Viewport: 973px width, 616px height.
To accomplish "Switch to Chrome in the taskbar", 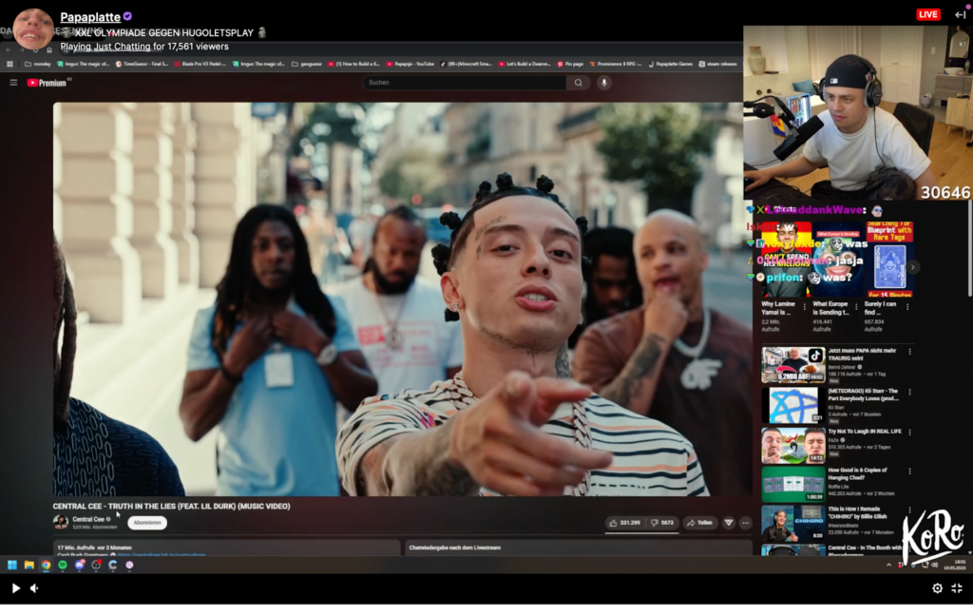I will [46, 565].
